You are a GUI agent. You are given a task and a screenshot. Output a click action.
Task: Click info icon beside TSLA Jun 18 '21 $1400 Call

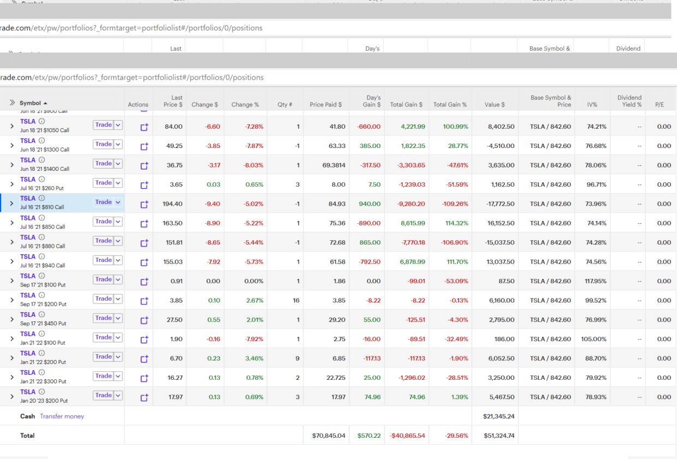pyautogui.click(x=41, y=160)
